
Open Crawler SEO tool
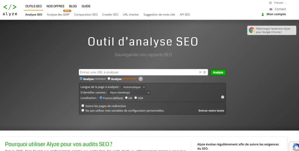click(x=110, y=15)
